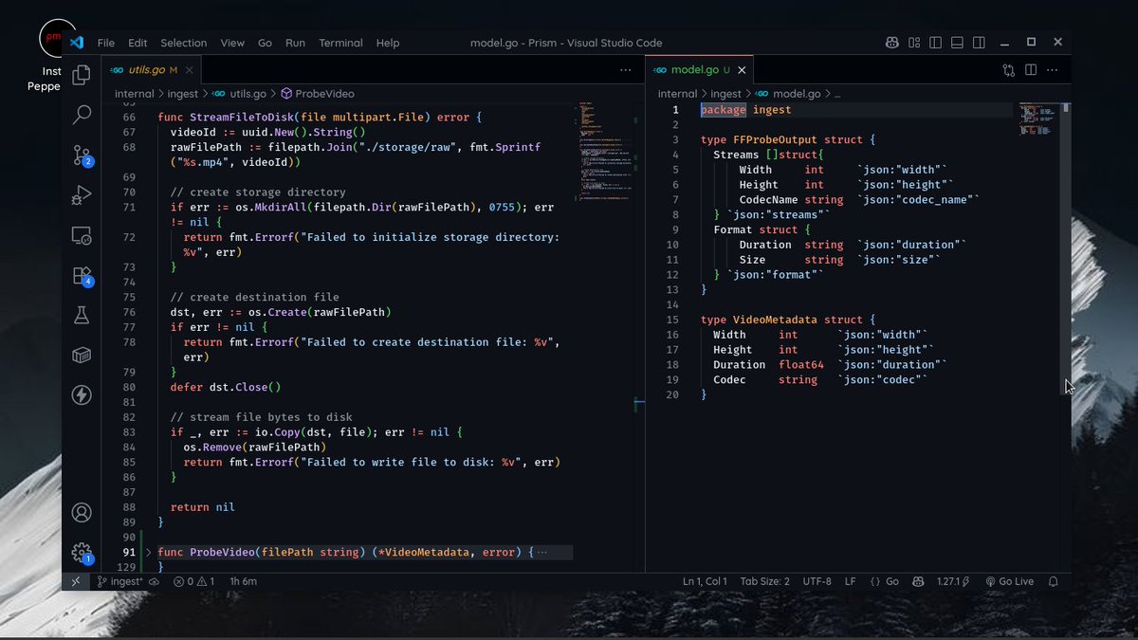Open the Customize Layout icon
The height and width of the screenshot is (640, 1138).
point(914,43)
